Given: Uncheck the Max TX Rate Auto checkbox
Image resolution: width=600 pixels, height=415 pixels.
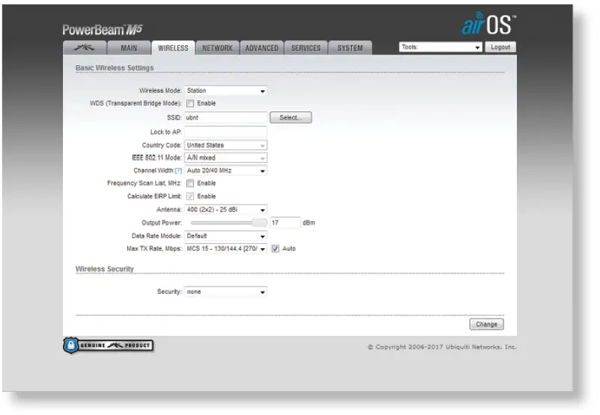Looking at the screenshot, I should click(x=275, y=249).
